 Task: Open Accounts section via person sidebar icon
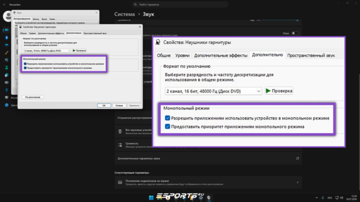pos(7,67)
